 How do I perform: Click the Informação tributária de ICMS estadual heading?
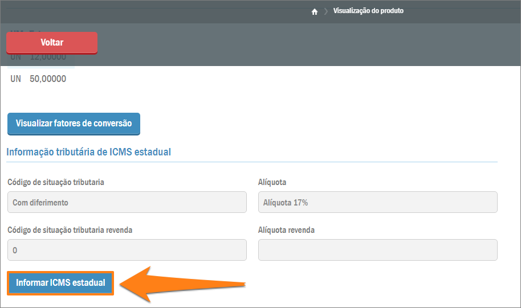pos(88,152)
